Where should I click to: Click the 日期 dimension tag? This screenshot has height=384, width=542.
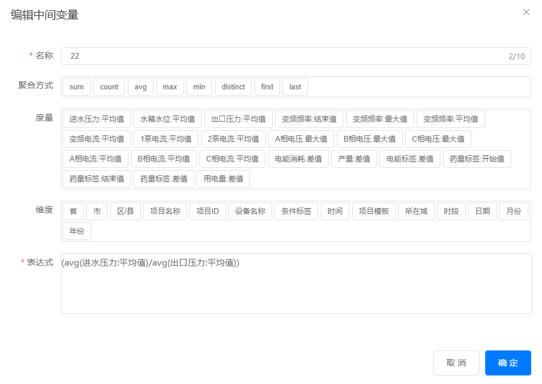point(482,211)
